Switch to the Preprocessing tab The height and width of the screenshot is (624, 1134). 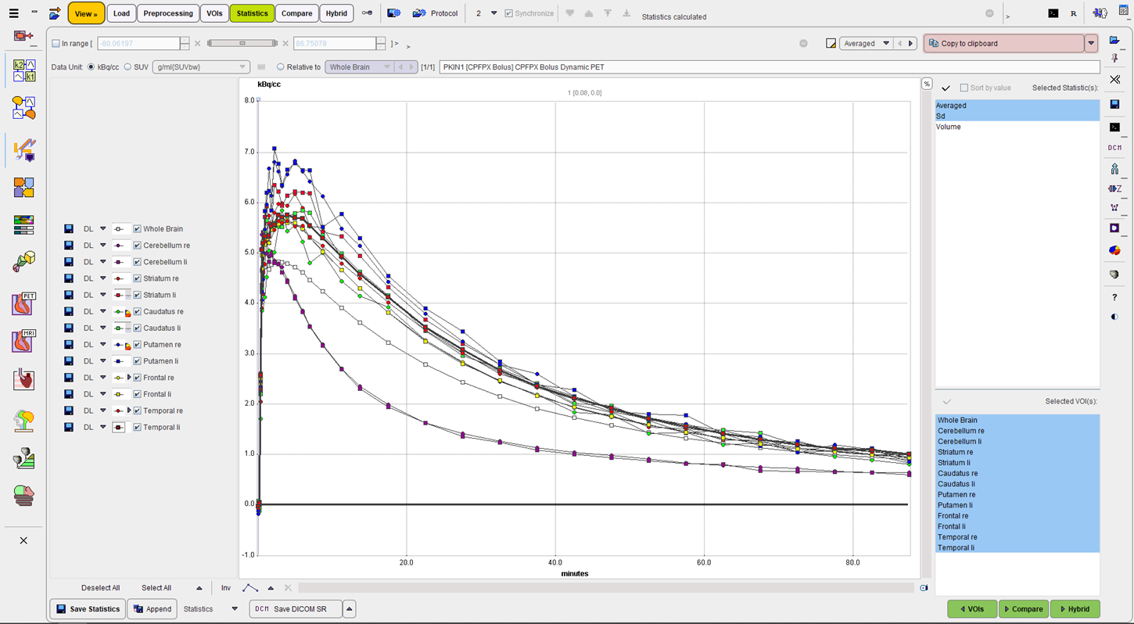click(167, 13)
